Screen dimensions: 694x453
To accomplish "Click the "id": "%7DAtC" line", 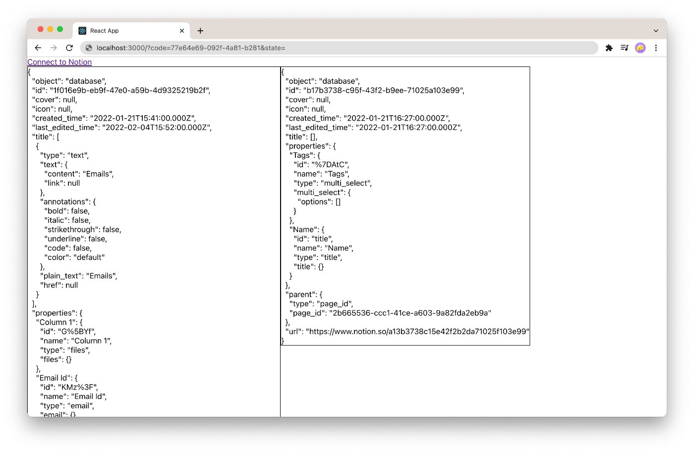I will (321, 165).
